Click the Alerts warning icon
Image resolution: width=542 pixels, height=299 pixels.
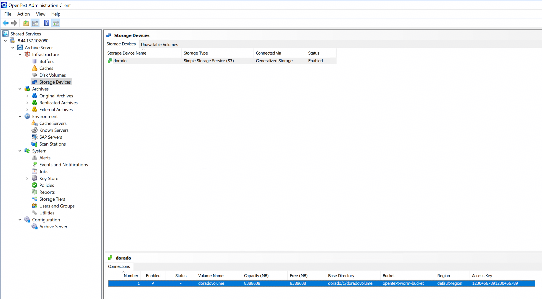coord(35,158)
